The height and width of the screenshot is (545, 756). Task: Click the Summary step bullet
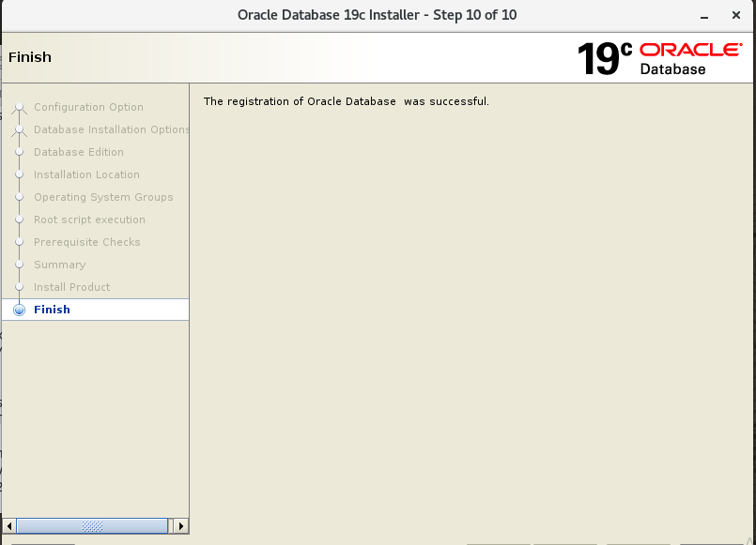20,265
